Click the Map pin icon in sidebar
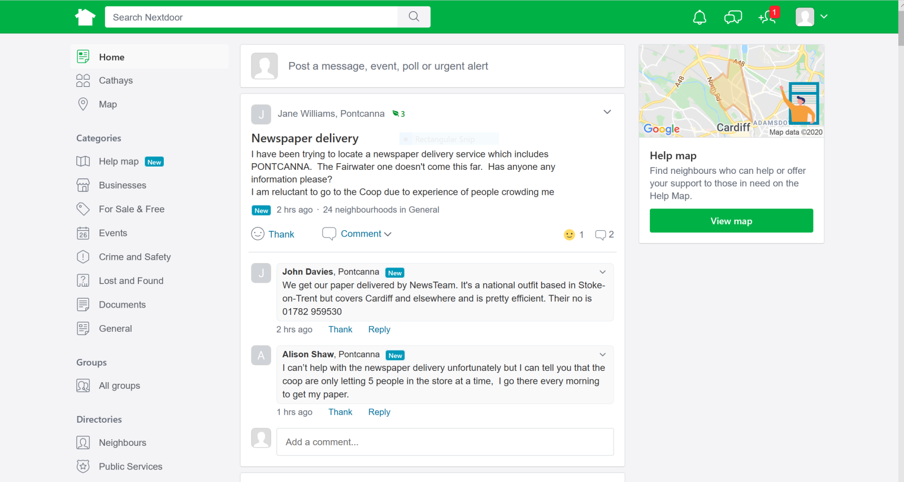The image size is (904, 482). (83, 104)
